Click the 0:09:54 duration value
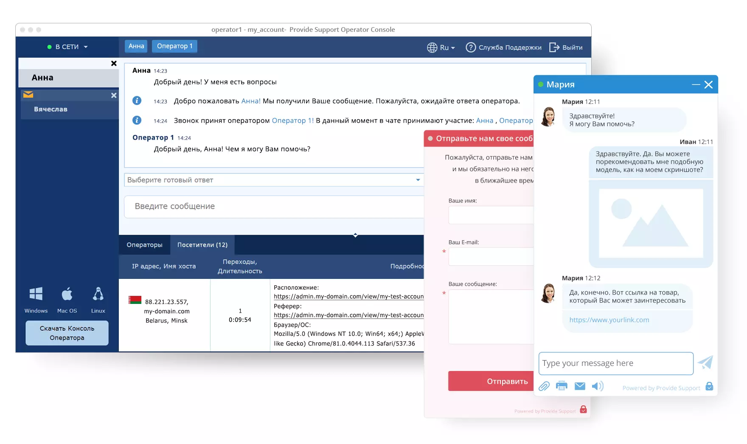 240,320
